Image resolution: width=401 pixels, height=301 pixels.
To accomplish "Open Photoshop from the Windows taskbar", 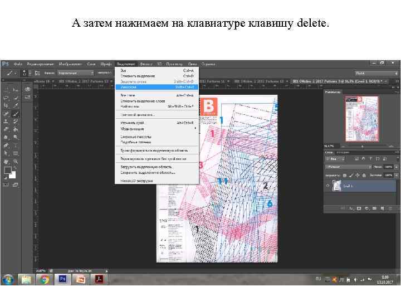I will tap(62, 278).
